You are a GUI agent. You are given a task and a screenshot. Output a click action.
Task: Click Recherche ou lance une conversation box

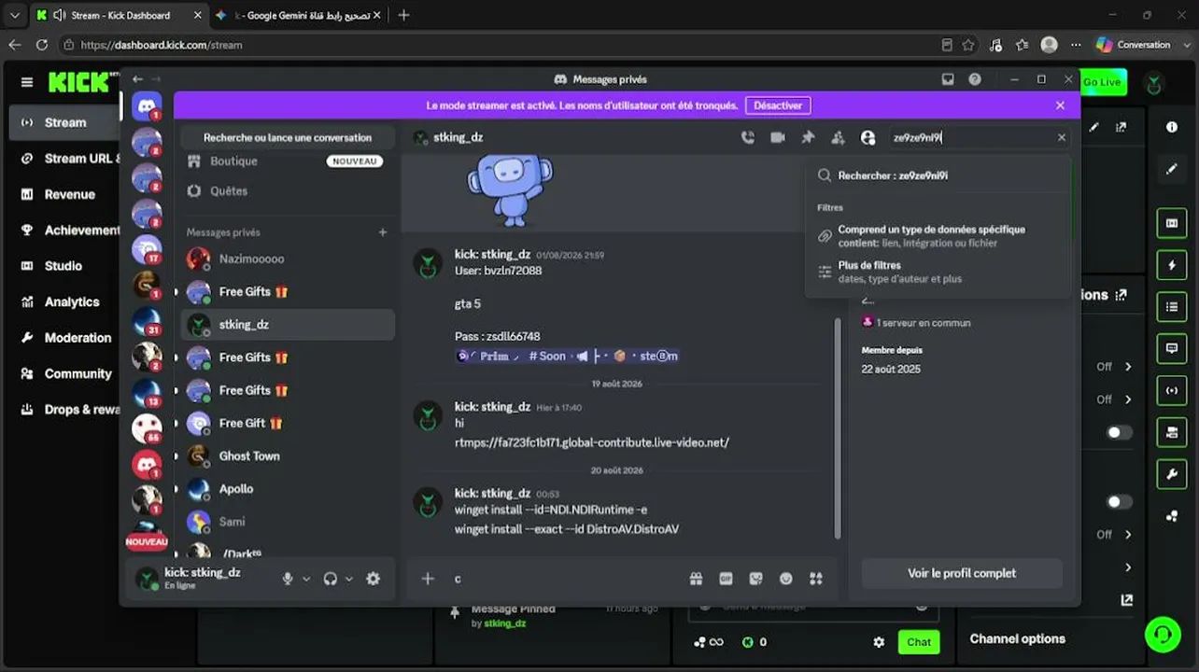pyautogui.click(x=288, y=137)
